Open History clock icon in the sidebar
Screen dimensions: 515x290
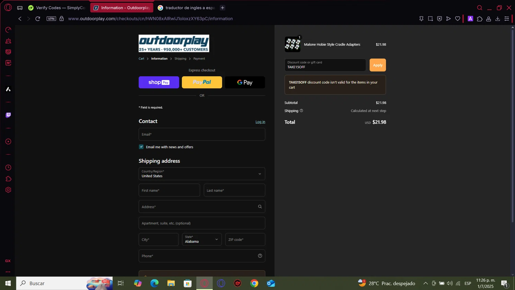[8, 168]
